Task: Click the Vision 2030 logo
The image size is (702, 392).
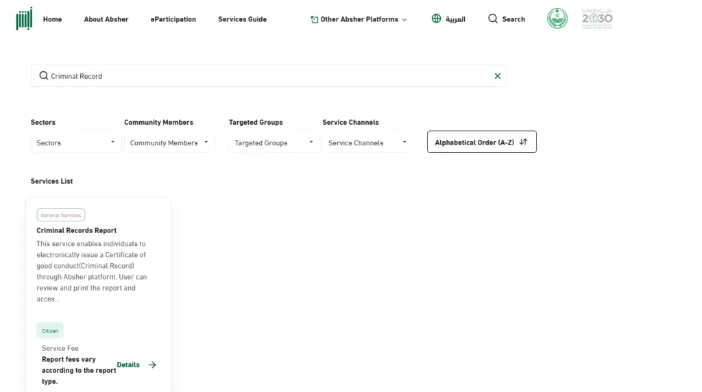Action: point(597,19)
